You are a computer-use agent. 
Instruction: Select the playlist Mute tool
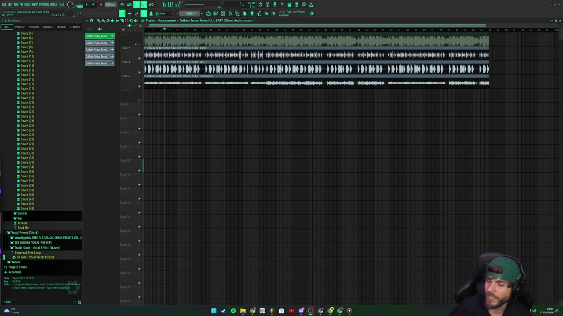113,21
